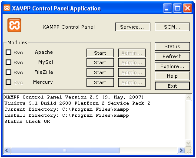Click 'Windows 5.1 Build 2600' log line
Viewport: 196px width, 158px height.
point(77,103)
